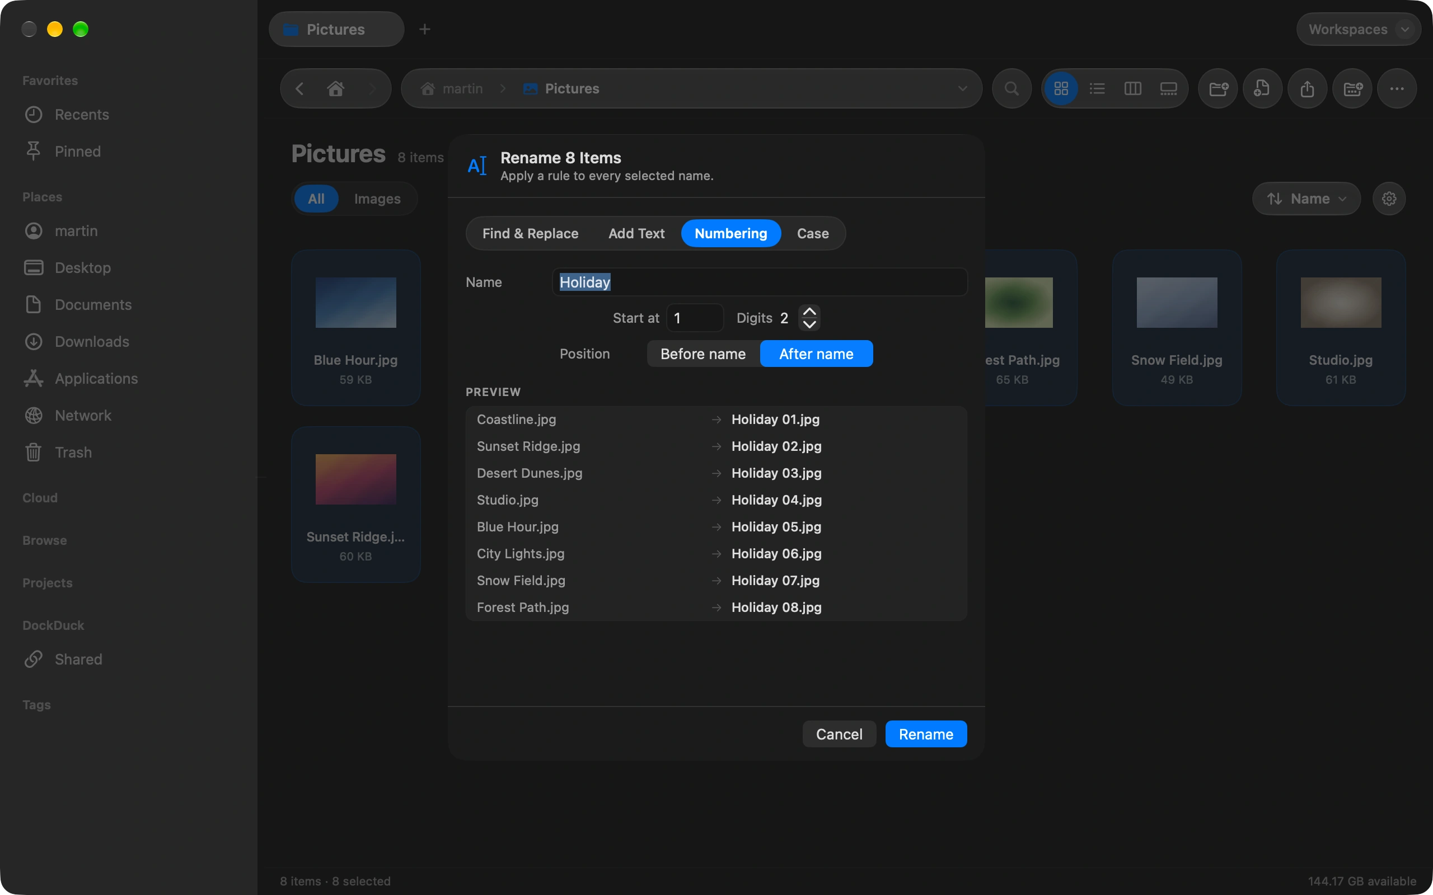The image size is (1433, 895).
Task: Click Holiday 04.jpg in preview list
Action: tap(776, 500)
